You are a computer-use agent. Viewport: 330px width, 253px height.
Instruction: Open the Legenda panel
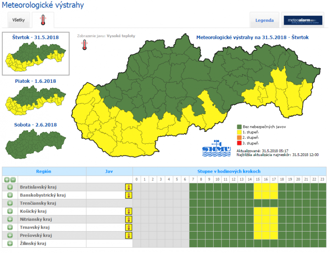pyautogui.click(x=264, y=20)
